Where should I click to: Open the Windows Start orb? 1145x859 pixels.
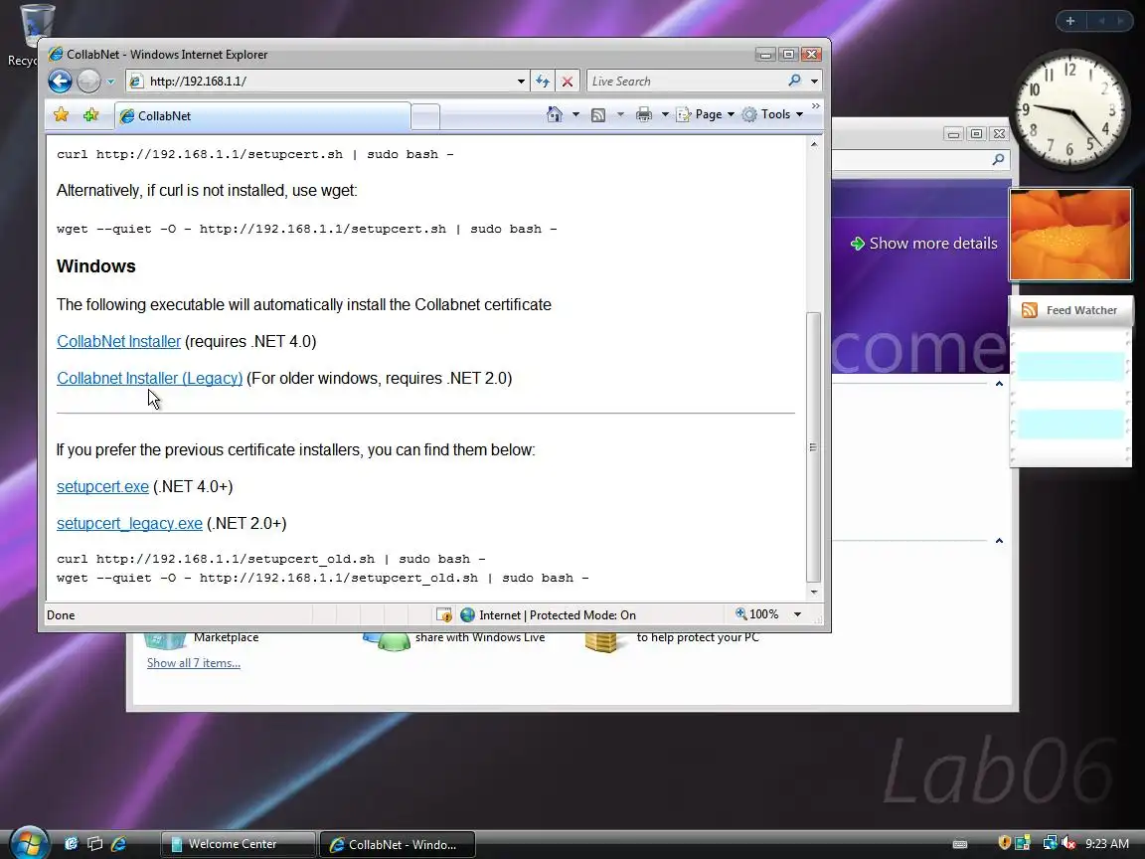pos(29,841)
